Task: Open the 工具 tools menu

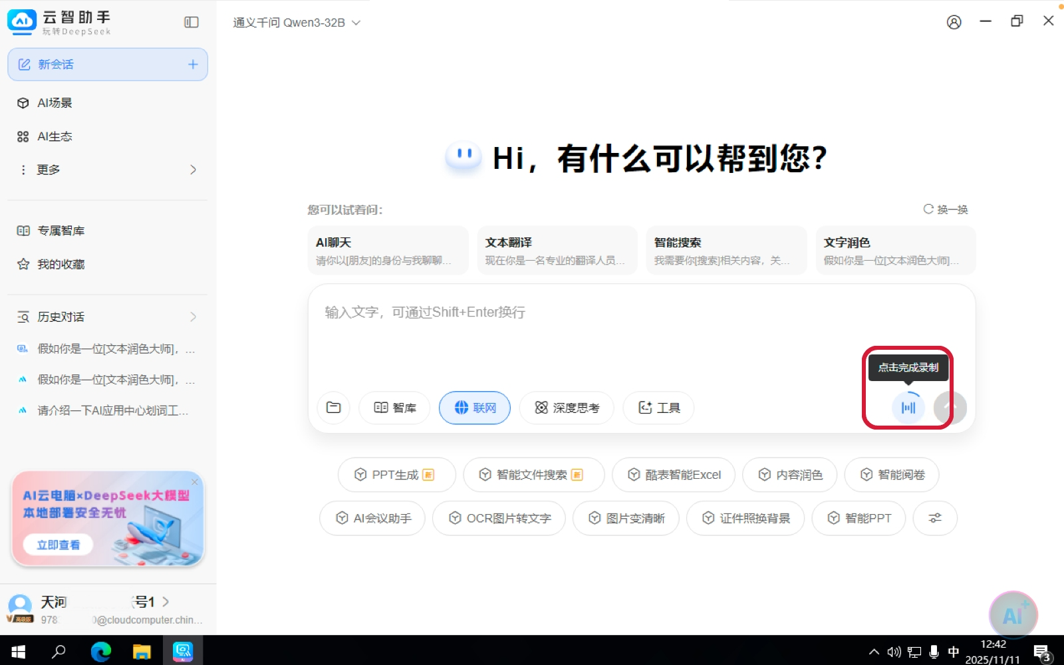Action: tap(659, 408)
